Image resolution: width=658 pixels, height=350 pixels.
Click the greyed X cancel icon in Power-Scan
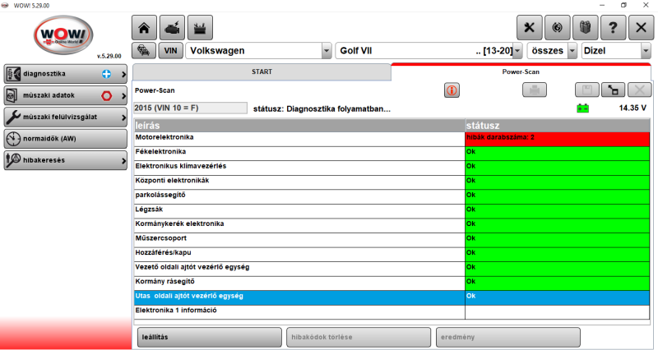[x=640, y=90]
